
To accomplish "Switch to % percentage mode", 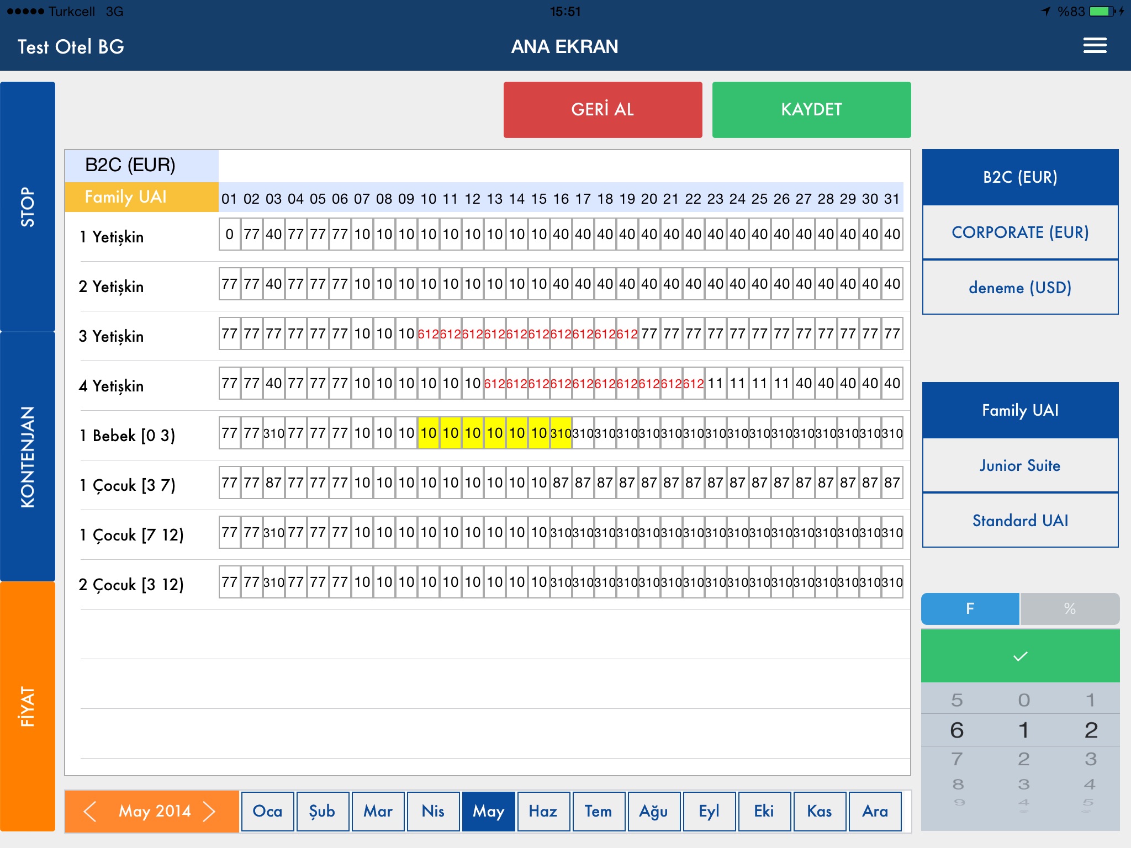I will [1070, 608].
